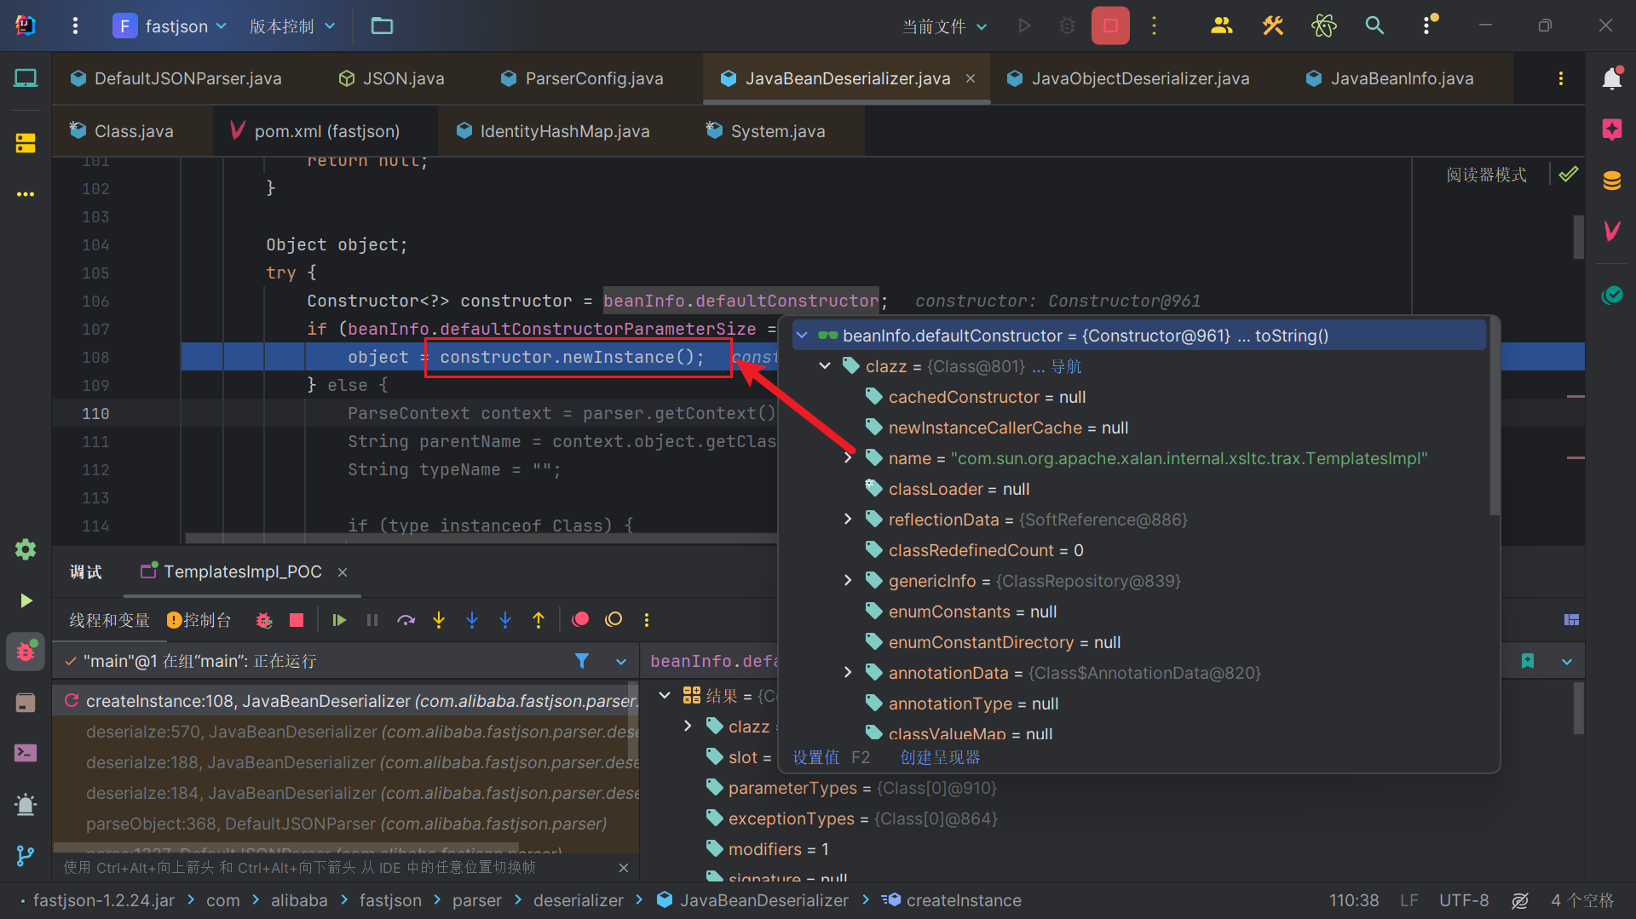This screenshot has width=1636, height=919.
Task: Click Step Into yellow arrow
Action: click(x=439, y=620)
